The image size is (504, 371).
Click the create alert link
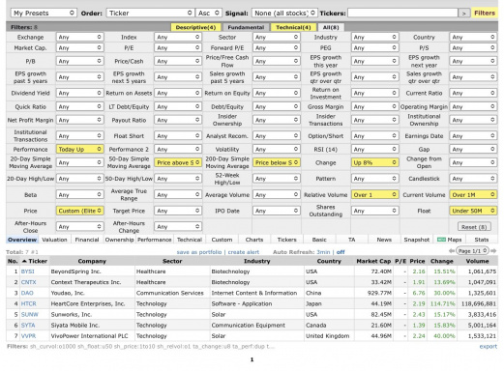tap(244, 252)
